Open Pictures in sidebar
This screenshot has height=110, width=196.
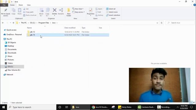(x=11, y=60)
